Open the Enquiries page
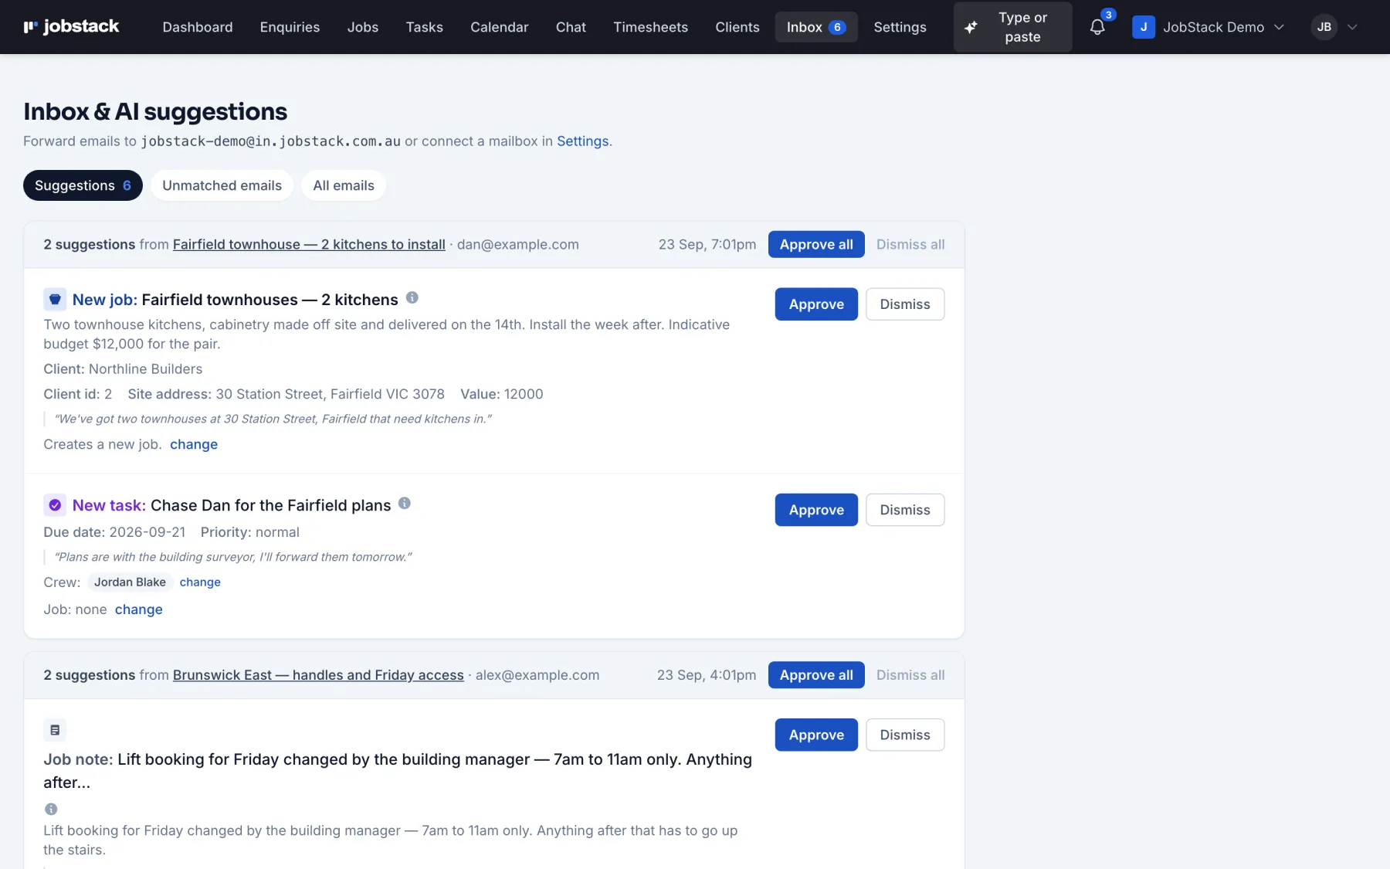Viewport: 1390px width, 869px height. (x=290, y=27)
